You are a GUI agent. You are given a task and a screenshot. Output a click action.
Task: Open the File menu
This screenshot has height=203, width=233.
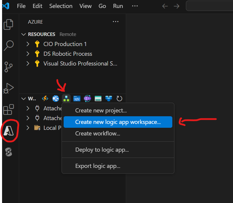pos(21,6)
